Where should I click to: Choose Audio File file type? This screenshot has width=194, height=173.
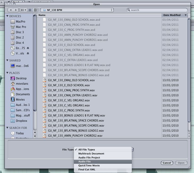coord(103,162)
